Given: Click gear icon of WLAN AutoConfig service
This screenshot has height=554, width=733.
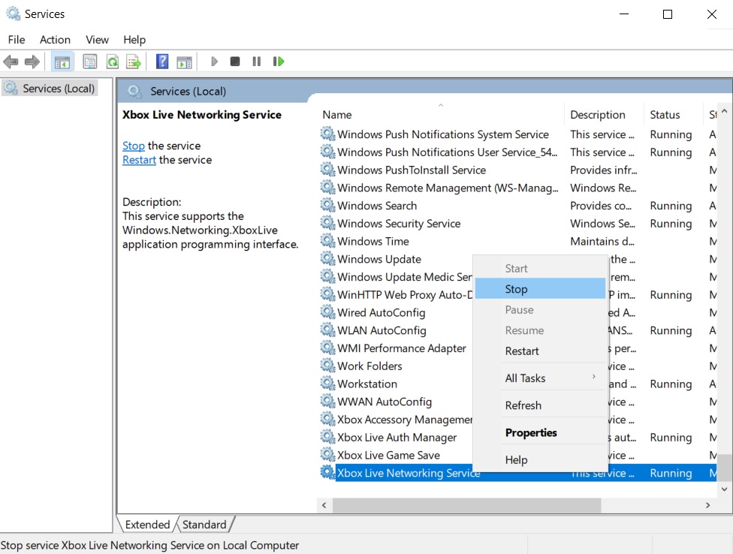Looking at the screenshot, I should (327, 330).
